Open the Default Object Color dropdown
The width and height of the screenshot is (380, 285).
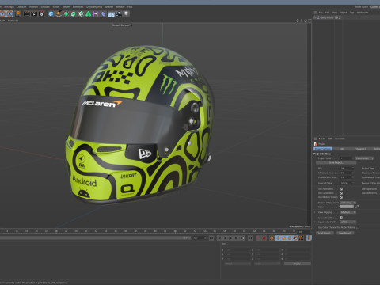coord(348,203)
